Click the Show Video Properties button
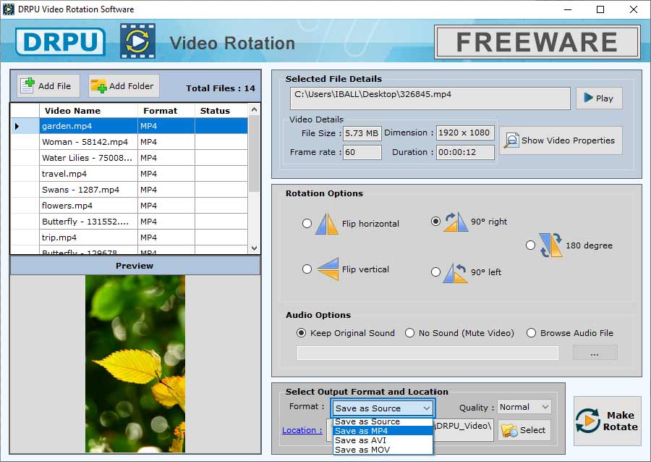The height and width of the screenshot is (462, 651). [x=561, y=140]
